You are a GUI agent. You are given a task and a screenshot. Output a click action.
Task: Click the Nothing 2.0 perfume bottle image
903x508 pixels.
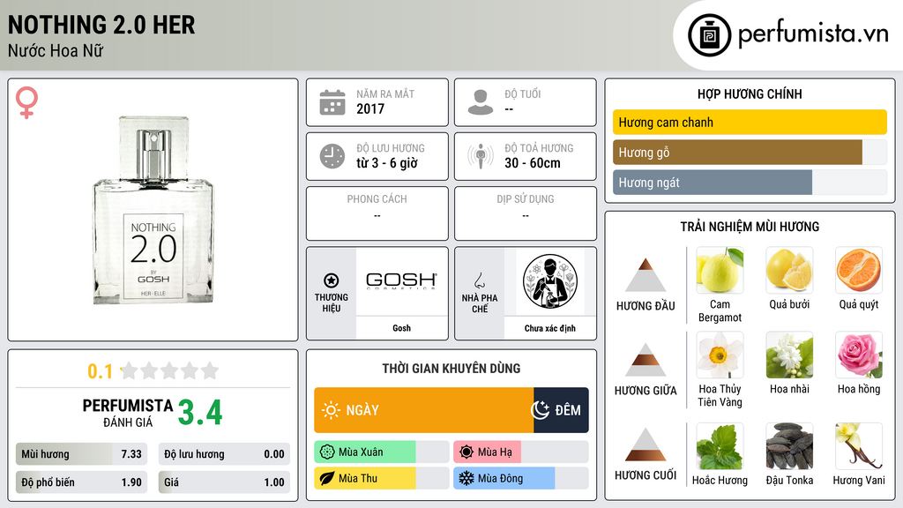pyautogui.click(x=153, y=210)
